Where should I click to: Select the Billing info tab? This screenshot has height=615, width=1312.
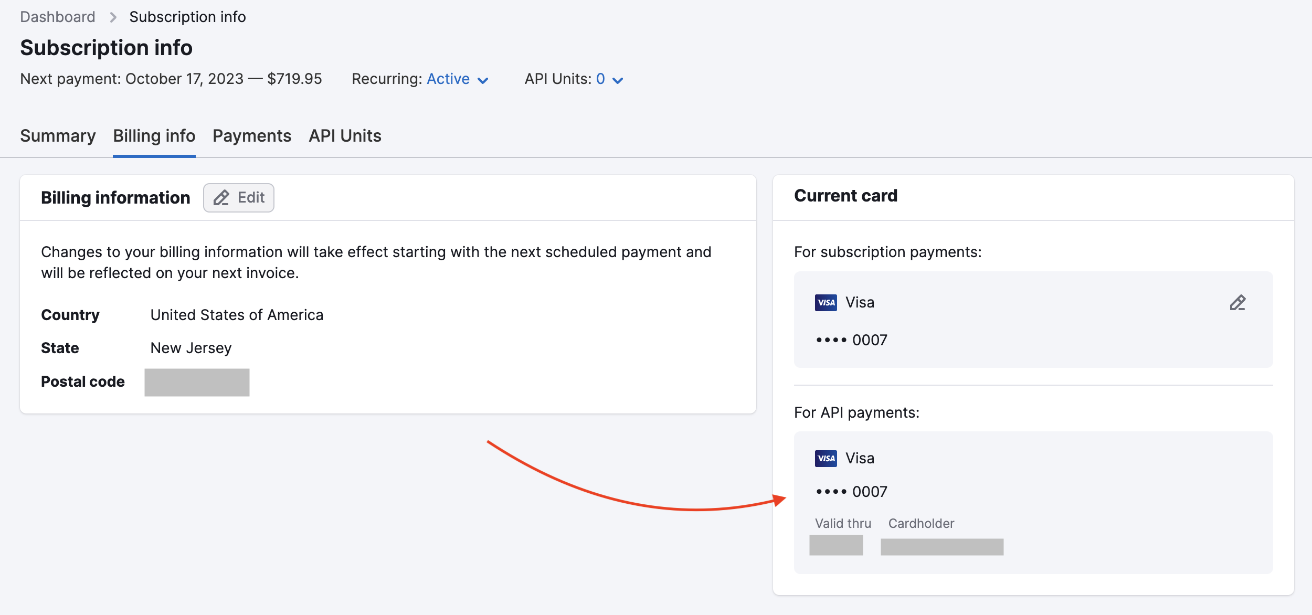[154, 135]
